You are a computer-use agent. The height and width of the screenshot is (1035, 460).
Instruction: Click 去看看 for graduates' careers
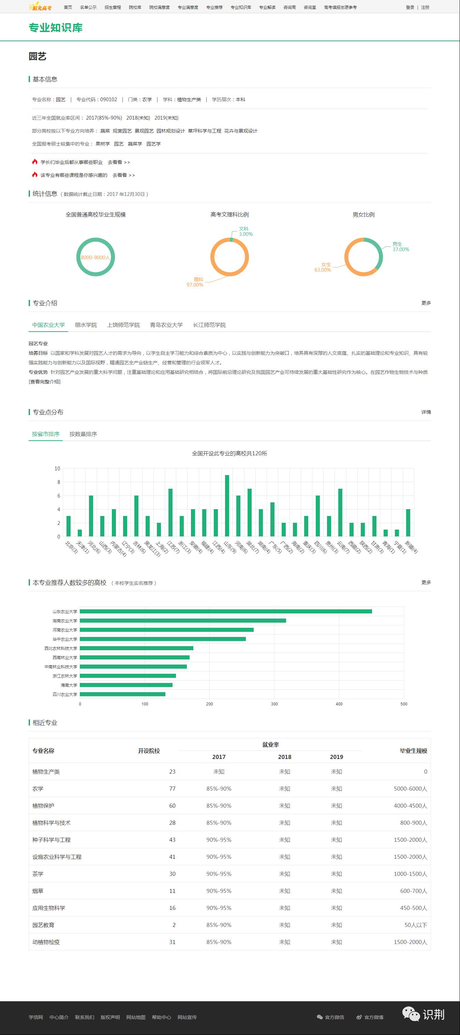pyautogui.click(x=119, y=162)
